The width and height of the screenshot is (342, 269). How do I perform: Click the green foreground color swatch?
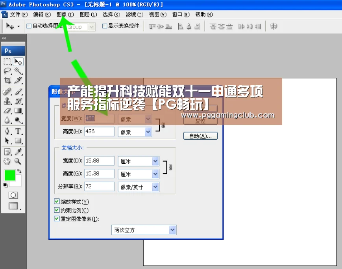[x=10, y=175]
